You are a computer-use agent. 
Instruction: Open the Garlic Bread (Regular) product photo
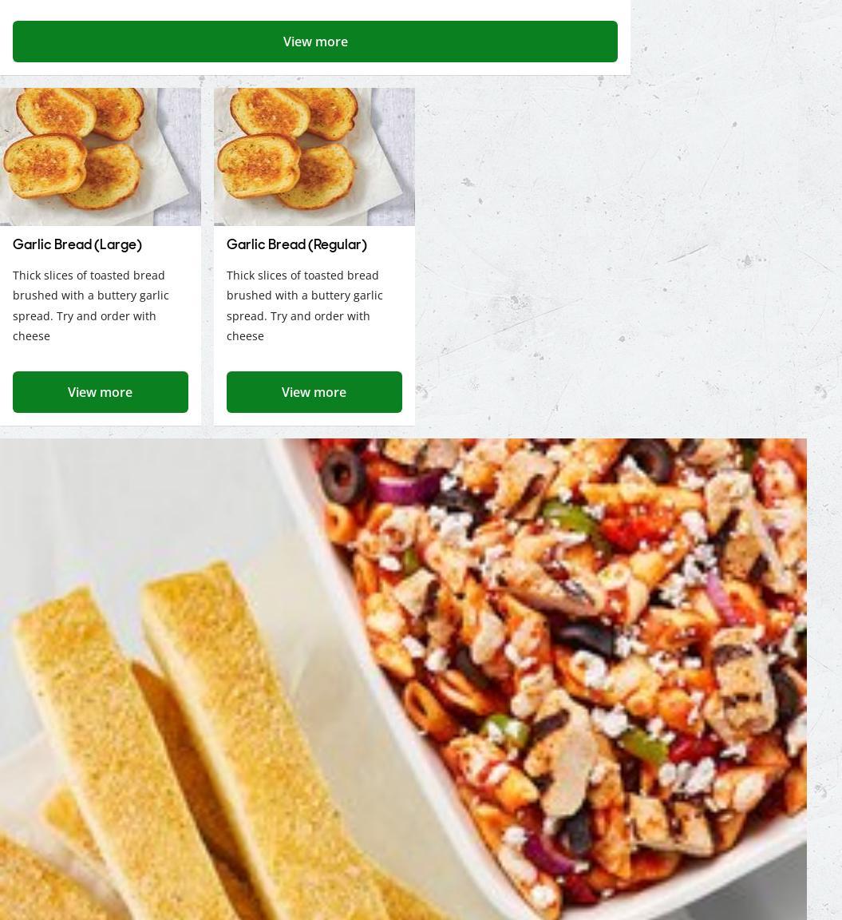[314, 157]
